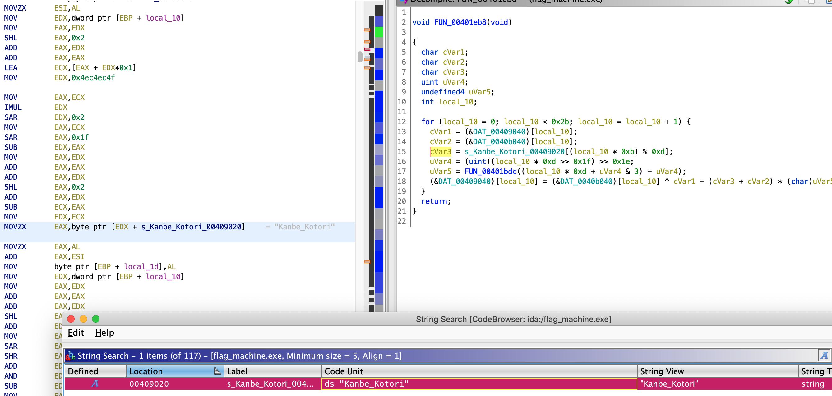Click FUN_00401eb8 in the decompiler signature
Image resolution: width=832 pixels, height=396 pixels.
pos(460,22)
